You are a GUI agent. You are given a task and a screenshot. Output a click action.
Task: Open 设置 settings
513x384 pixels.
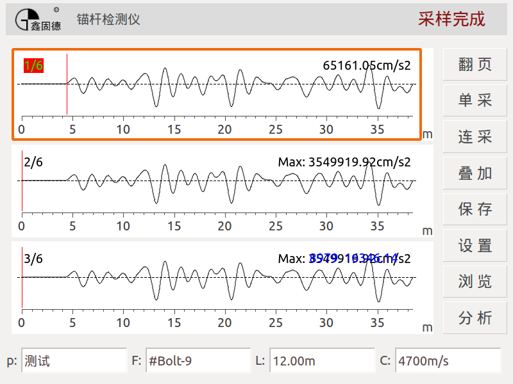475,245
